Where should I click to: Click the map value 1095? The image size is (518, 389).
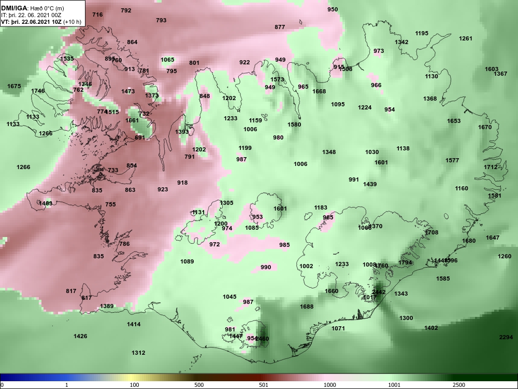338,105
